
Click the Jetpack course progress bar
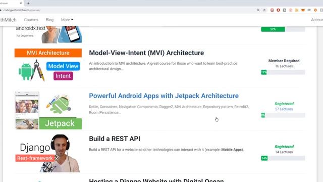point(283,115)
